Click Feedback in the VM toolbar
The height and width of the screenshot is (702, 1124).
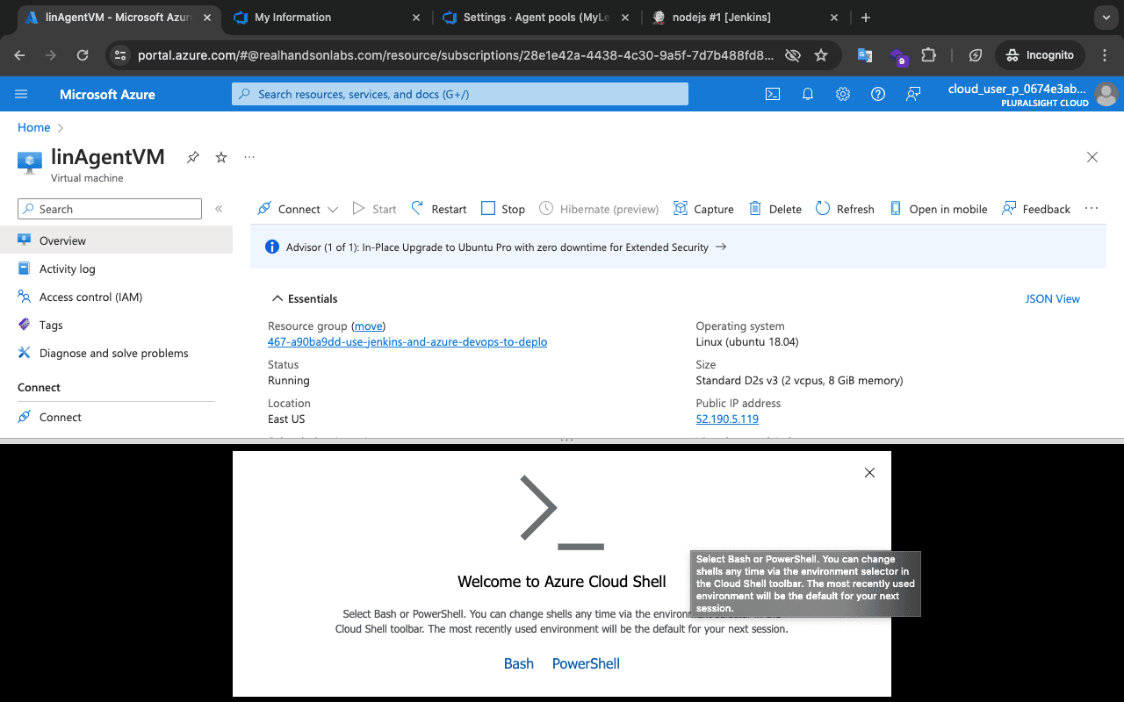[1036, 209]
